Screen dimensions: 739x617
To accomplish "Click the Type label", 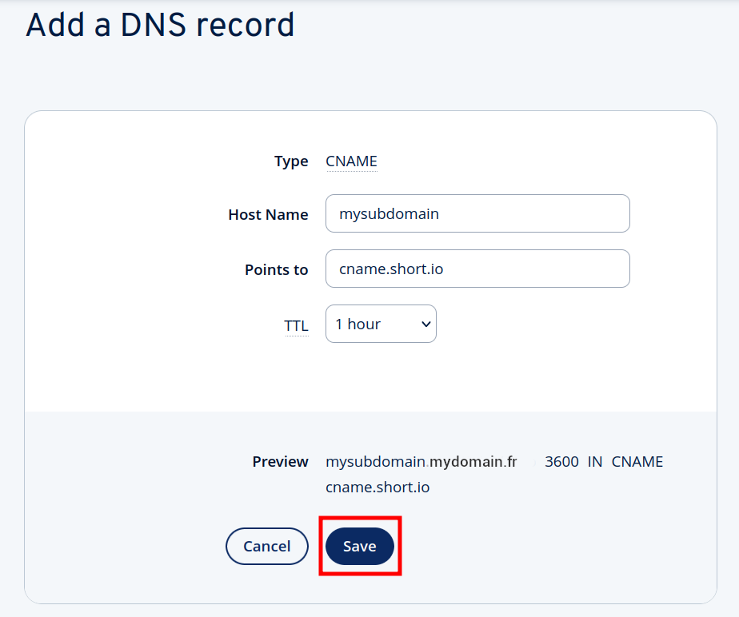I will click(291, 161).
